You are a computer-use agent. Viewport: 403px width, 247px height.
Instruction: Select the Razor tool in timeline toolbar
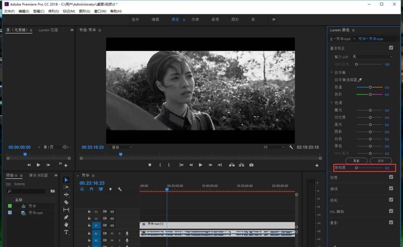[x=66, y=202]
